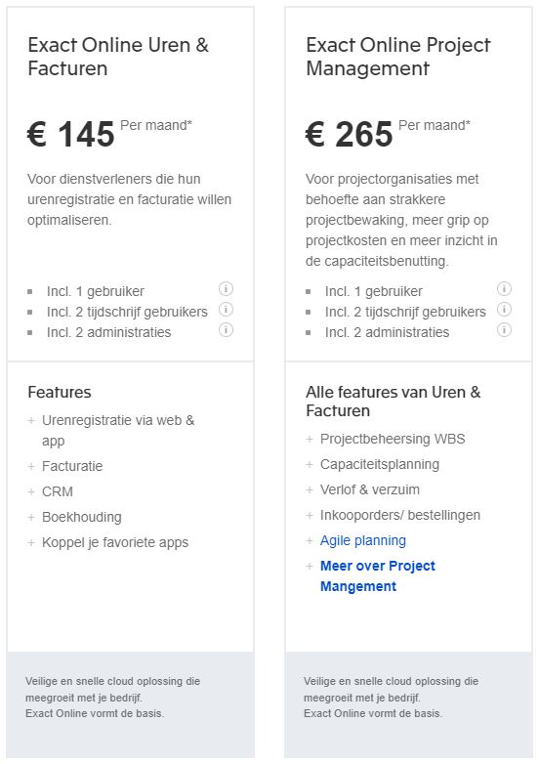Select the Exact Online Project Management title

[x=398, y=57]
